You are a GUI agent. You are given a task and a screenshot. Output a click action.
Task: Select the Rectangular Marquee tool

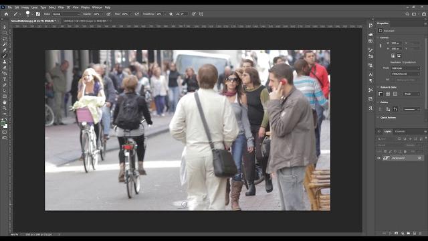click(x=5, y=33)
